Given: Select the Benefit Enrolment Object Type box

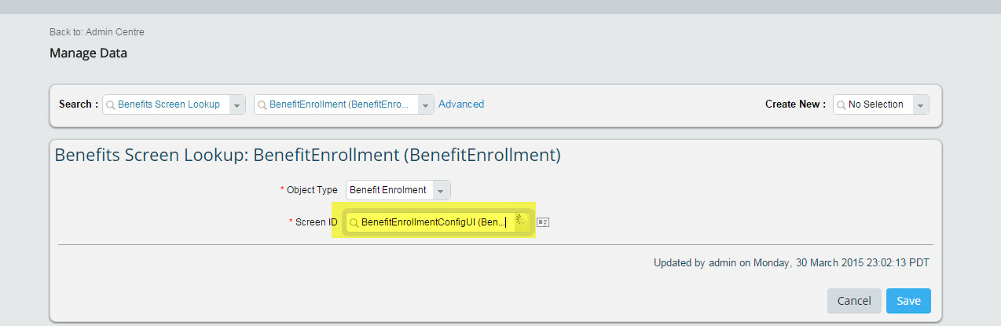Looking at the screenshot, I should (398, 190).
